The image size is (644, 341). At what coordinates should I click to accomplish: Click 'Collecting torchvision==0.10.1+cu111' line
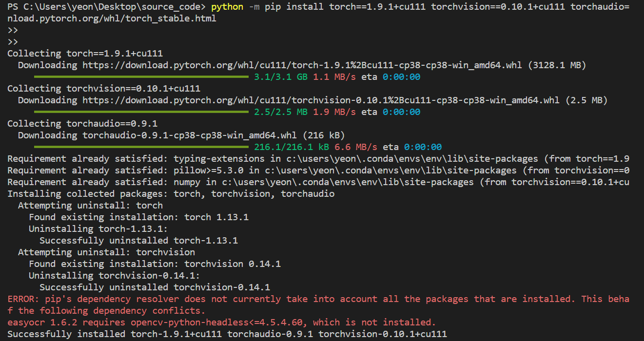click(104, 89)
